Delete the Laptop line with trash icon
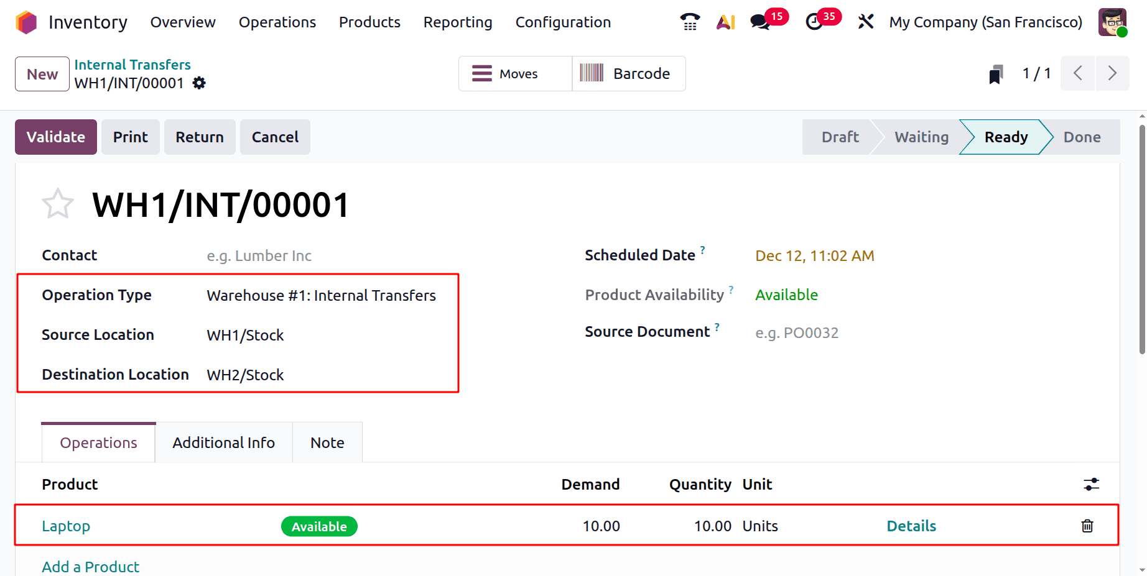This screenshot has height=576, width=1147. coord(1087,526)
